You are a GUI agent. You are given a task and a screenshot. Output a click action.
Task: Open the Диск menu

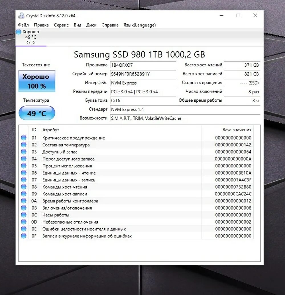point(91,25)
